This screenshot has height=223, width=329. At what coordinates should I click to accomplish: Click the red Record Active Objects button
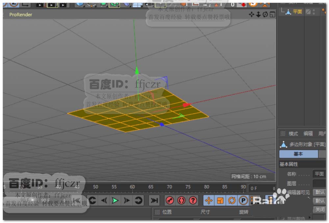(170, 201)
